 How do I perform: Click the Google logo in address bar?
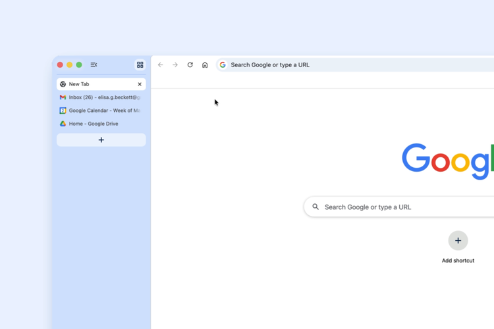pos(223,65)
